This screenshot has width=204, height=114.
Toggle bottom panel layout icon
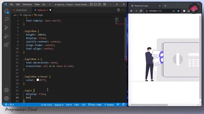pos(95,4)
